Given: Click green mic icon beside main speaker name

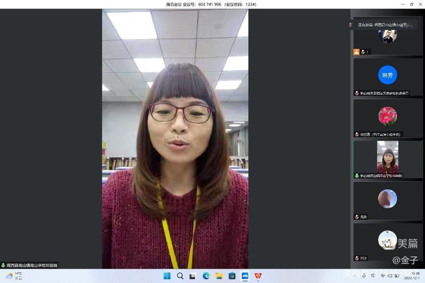Looking at the screenshot, I should click(x=3, y=265).
